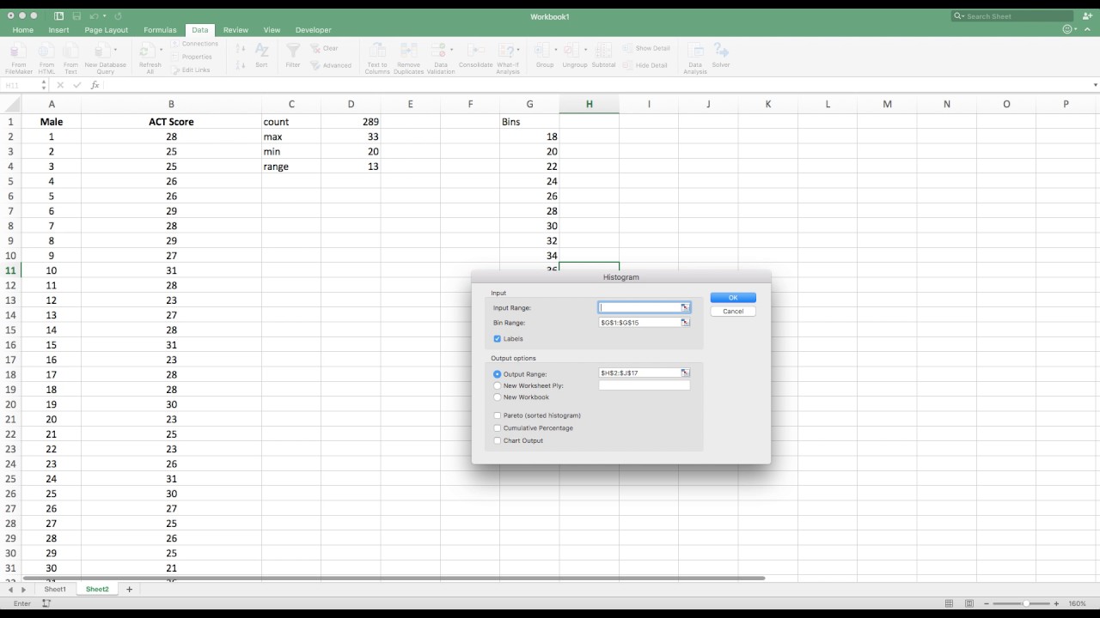Click the Show Detail button

point(646,49)
